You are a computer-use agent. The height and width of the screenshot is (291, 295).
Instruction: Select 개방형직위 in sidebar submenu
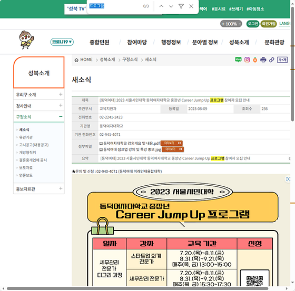pos(27,153)
